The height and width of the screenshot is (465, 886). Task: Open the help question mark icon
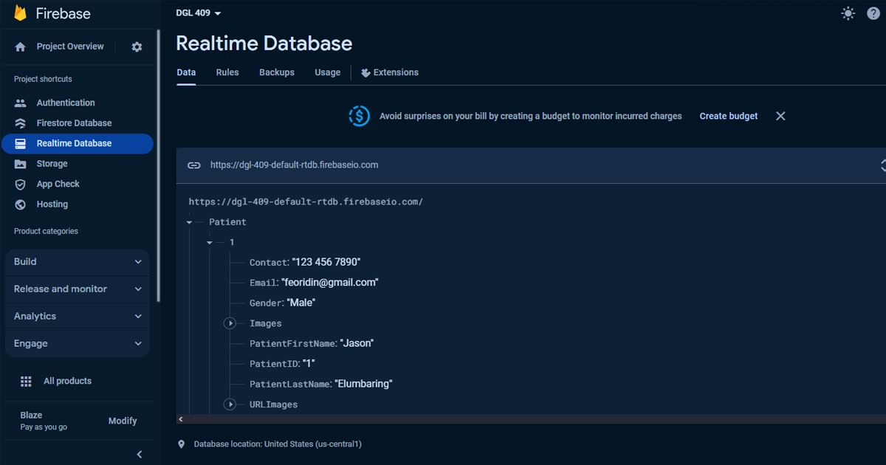(875, 13)
